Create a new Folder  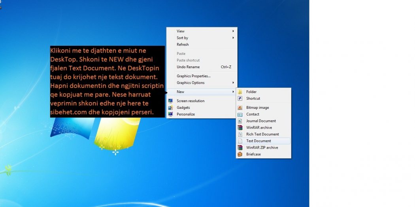(x=264, y=92)
